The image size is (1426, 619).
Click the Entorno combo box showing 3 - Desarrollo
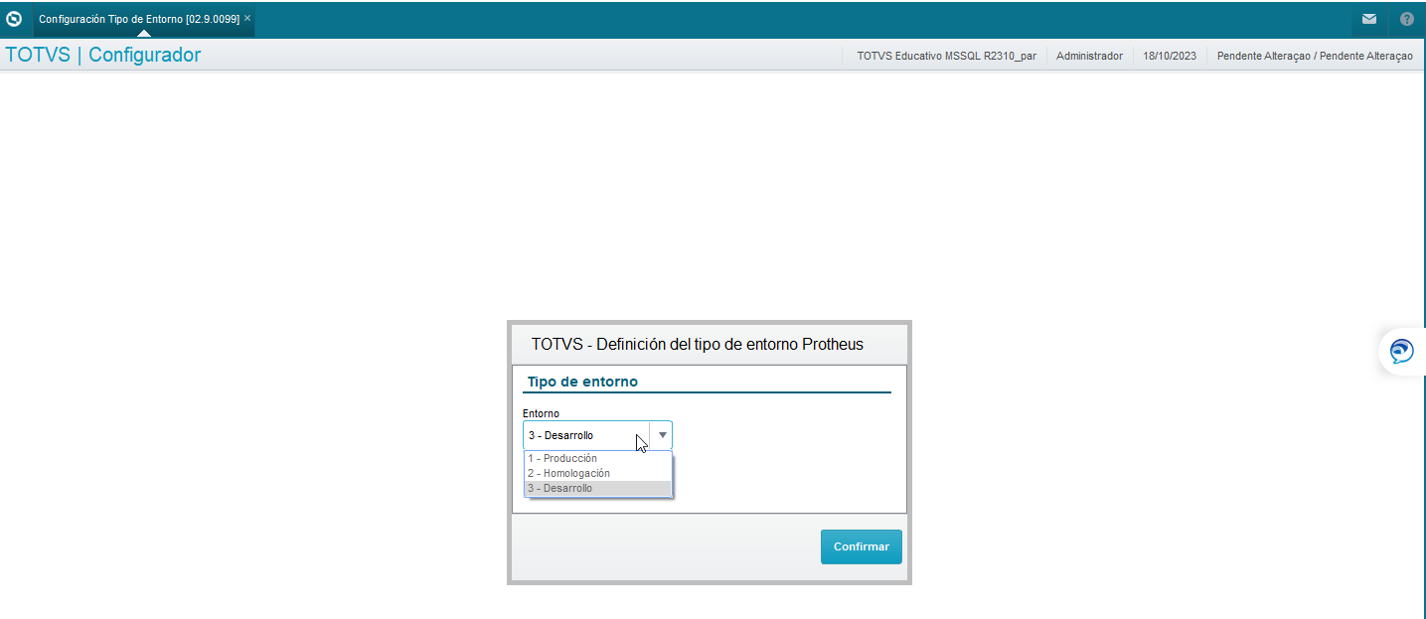pos(597,435)
